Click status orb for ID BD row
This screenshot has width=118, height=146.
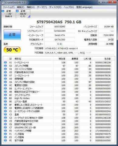pos(5,98)
